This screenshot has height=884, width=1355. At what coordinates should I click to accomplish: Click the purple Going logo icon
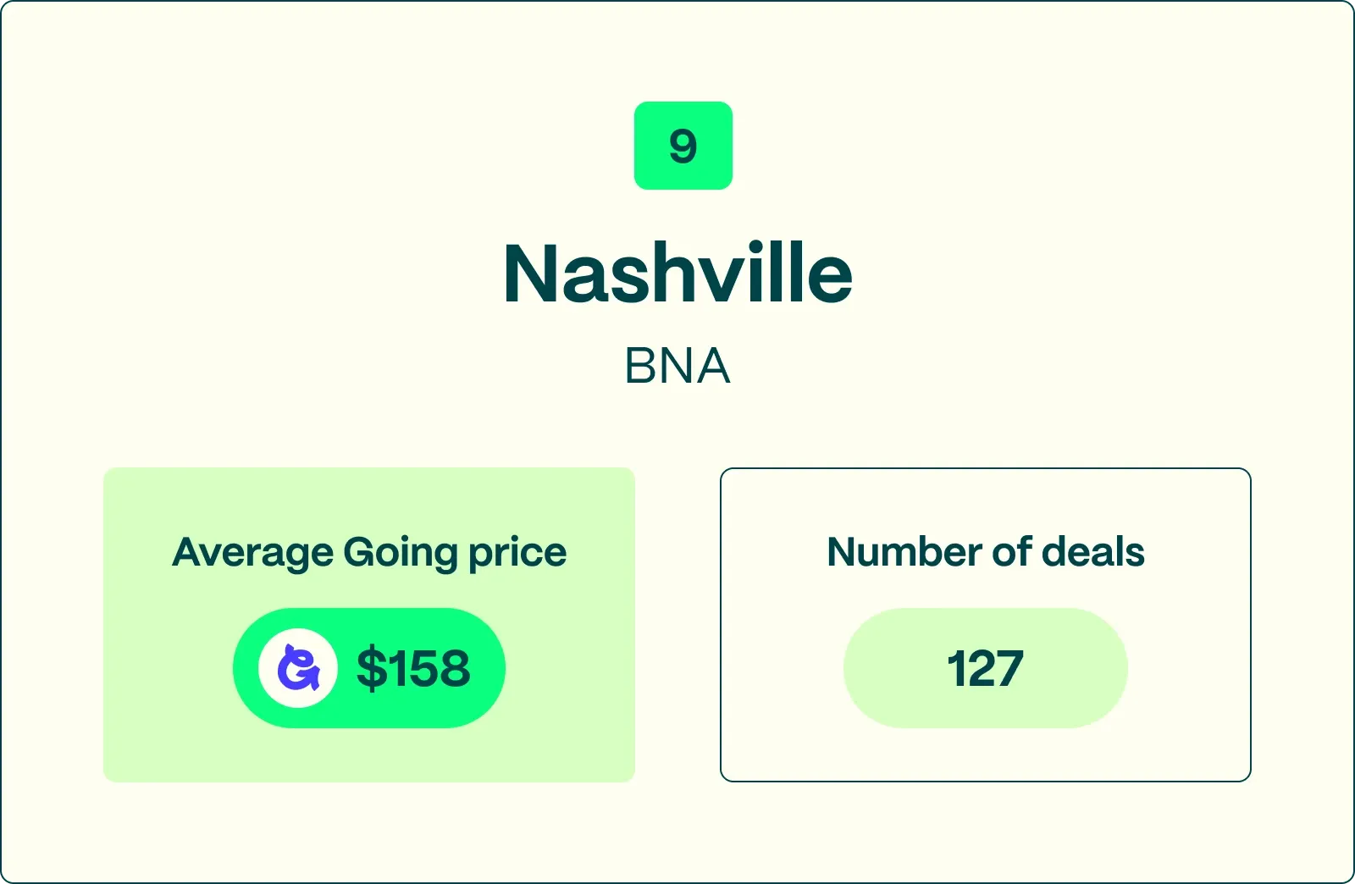click(298, 668)
